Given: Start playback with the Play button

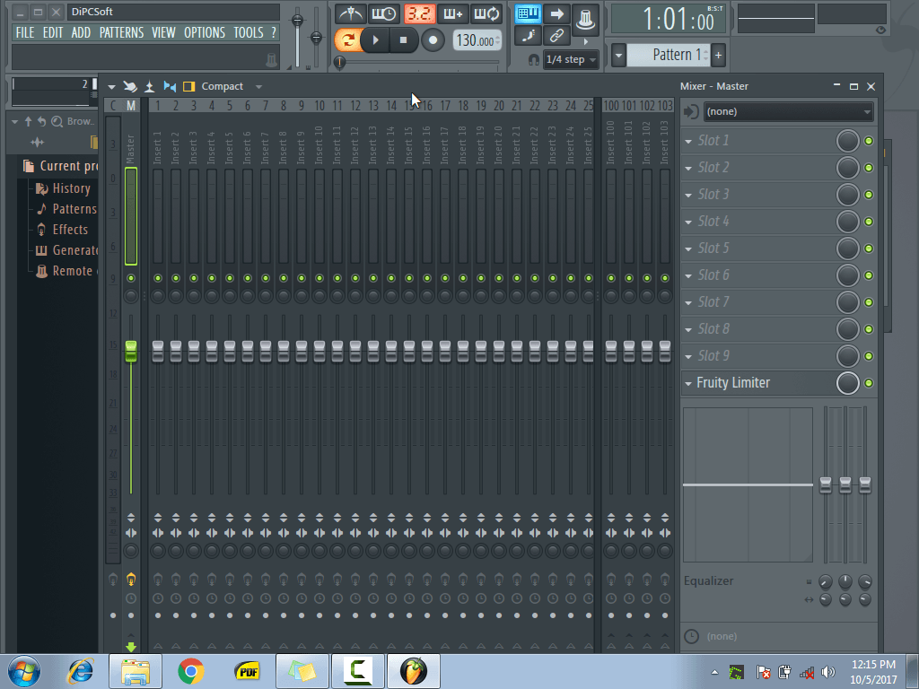Looking at the screenshot, I should pos(376,39).
